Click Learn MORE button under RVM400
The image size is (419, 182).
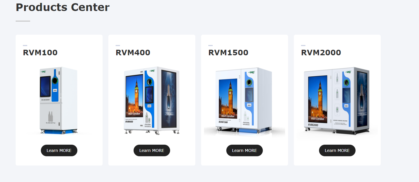tap(152, 150)
